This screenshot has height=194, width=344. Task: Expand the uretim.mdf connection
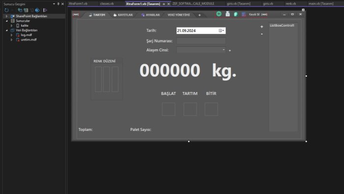(12, 40)
